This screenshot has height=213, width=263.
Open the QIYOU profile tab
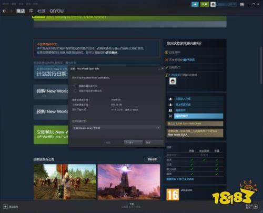(56, 11)
